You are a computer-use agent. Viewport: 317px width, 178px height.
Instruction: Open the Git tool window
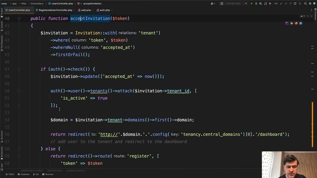(36, 175)
